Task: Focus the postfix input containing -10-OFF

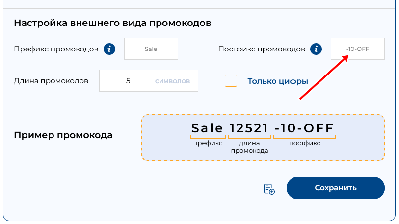Action: 357,49
